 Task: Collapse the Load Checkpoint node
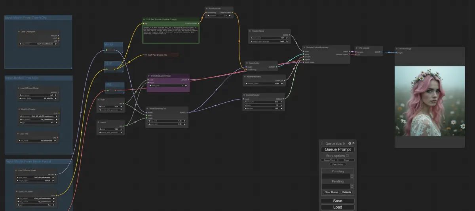[18, 32]
